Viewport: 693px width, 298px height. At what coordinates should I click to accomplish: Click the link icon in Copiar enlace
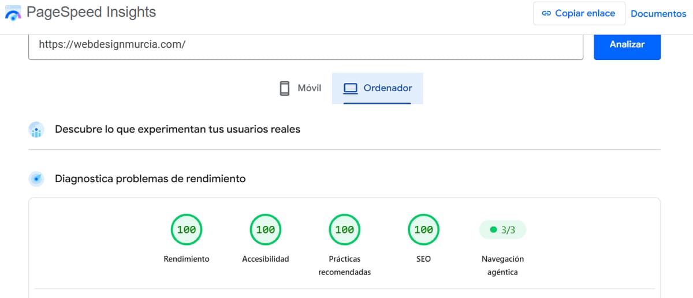(x=546, y=13)
